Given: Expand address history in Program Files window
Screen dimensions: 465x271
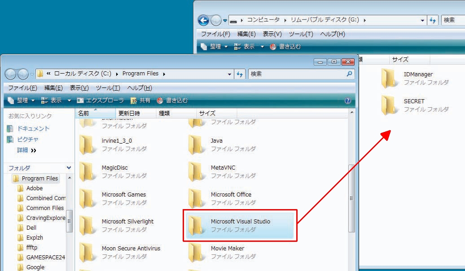Looking at the screenshot, I should [229, 74].
